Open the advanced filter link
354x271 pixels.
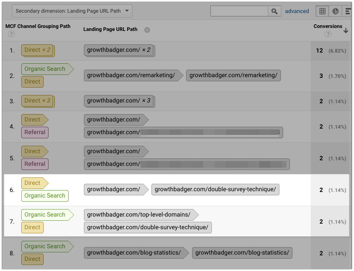point(297,11)
